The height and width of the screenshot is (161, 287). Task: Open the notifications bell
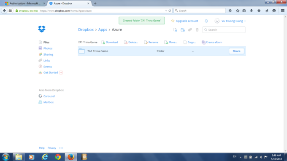click(206, 21)
